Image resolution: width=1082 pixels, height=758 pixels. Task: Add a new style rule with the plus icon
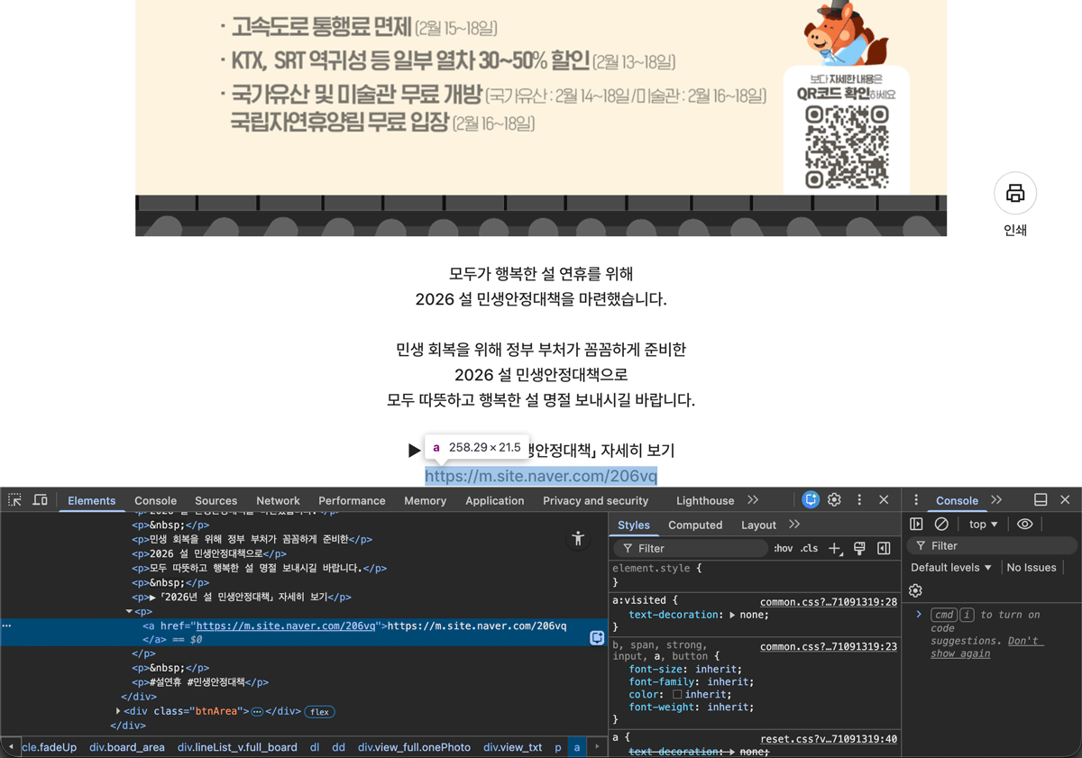pos(834,548)
